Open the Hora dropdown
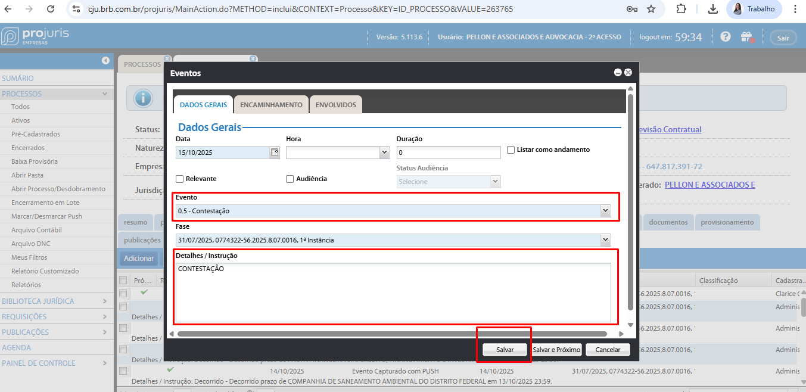The width and height of the screenshot is (806, 392). tap(384, 153)
